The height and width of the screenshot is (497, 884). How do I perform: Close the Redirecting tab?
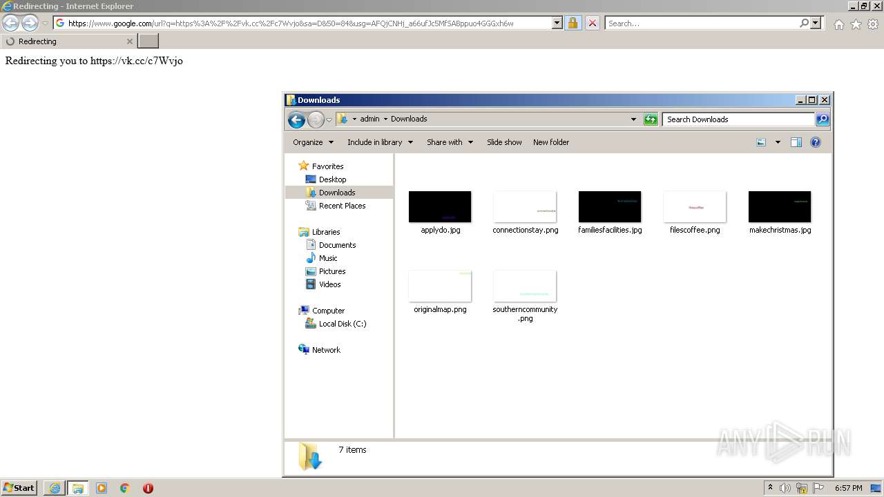pos(129,41)
